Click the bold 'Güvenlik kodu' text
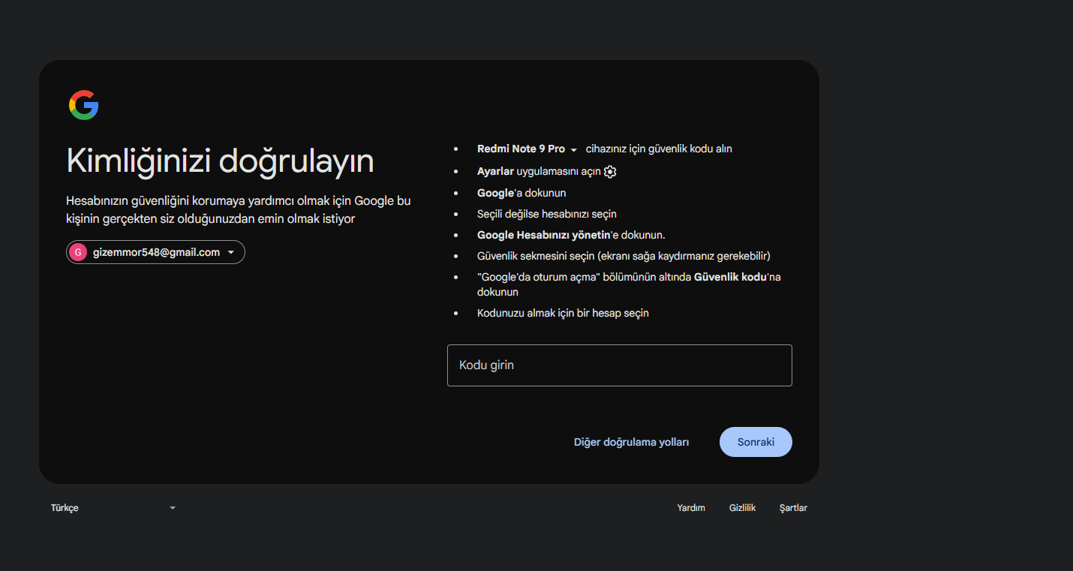The height and width of the screenshot is (571, 1073). pos(730,277)
